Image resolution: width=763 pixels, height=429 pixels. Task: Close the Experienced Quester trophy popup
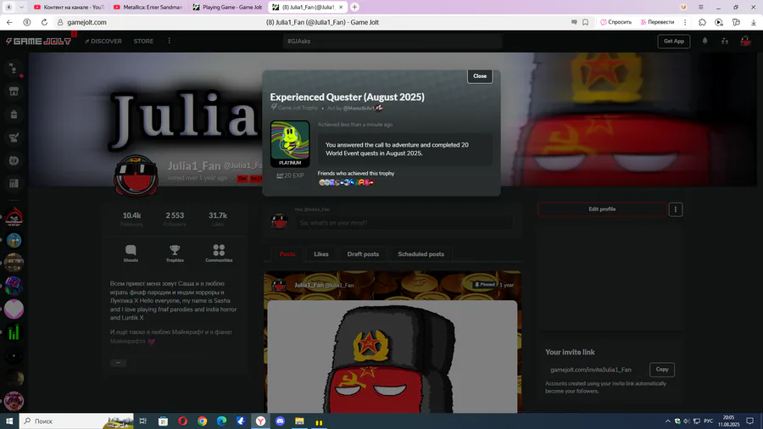pyautogui.click(x=480, y=75)
